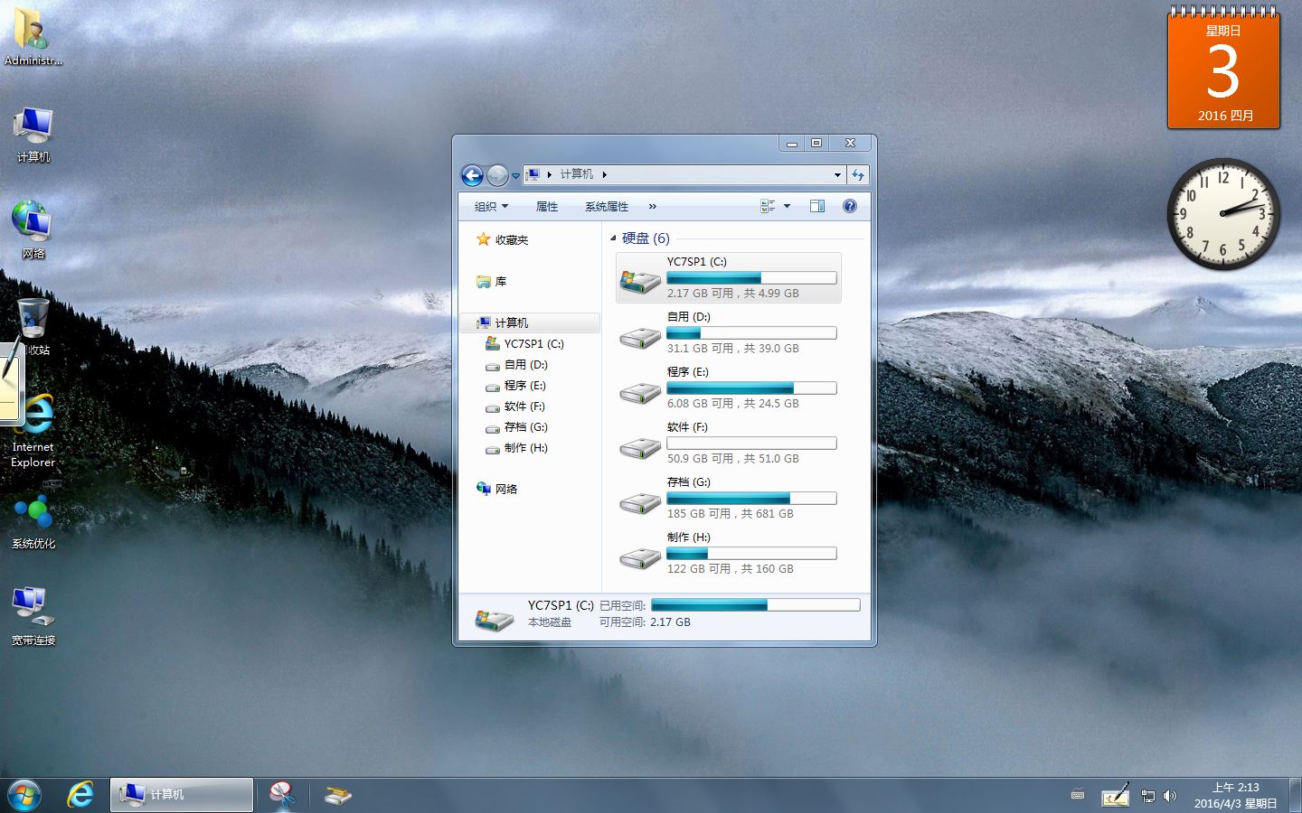Open 存档 (G:) in navigation tree
Viewport: 1302px width, 813px height.
coord(516,427)
